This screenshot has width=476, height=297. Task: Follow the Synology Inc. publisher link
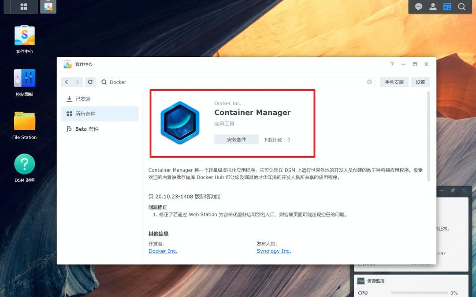click(x=274, y=251)
